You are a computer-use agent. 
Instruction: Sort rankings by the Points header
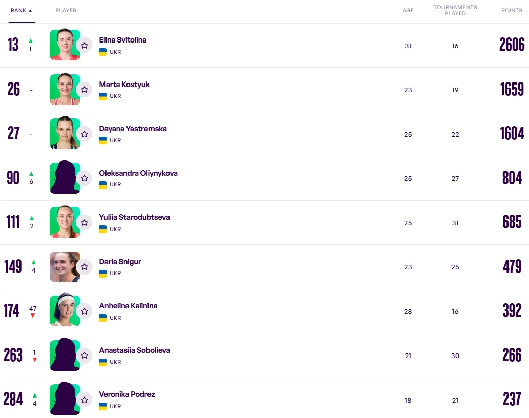512,11
